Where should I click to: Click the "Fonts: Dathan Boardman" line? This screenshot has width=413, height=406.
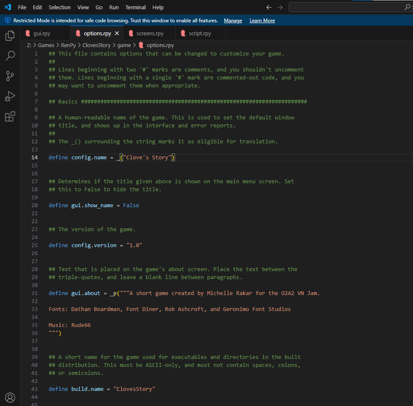[x=170, y=309]
